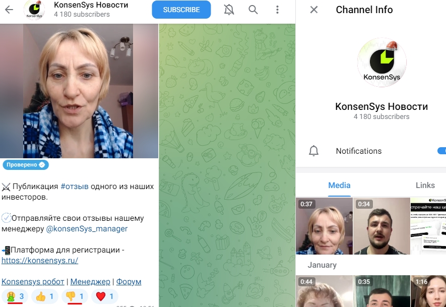This screenshot has width=446, height=307.
Task: Open the KonsenSys channel avatar in header
Action: (x=34, y=10)
